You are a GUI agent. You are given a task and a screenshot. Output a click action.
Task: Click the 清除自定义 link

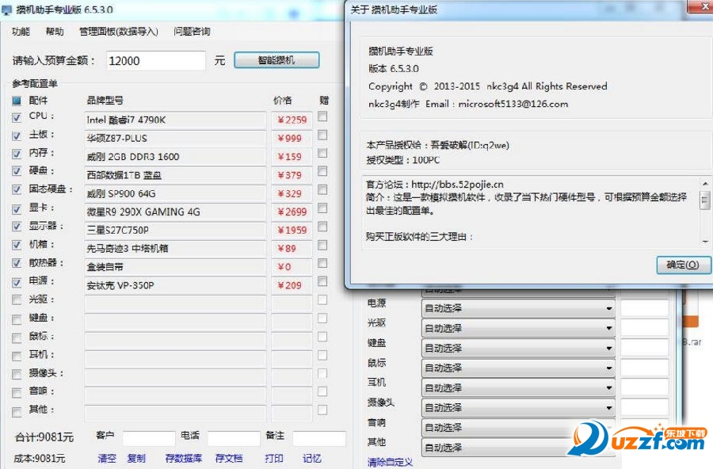click(389, 462)
